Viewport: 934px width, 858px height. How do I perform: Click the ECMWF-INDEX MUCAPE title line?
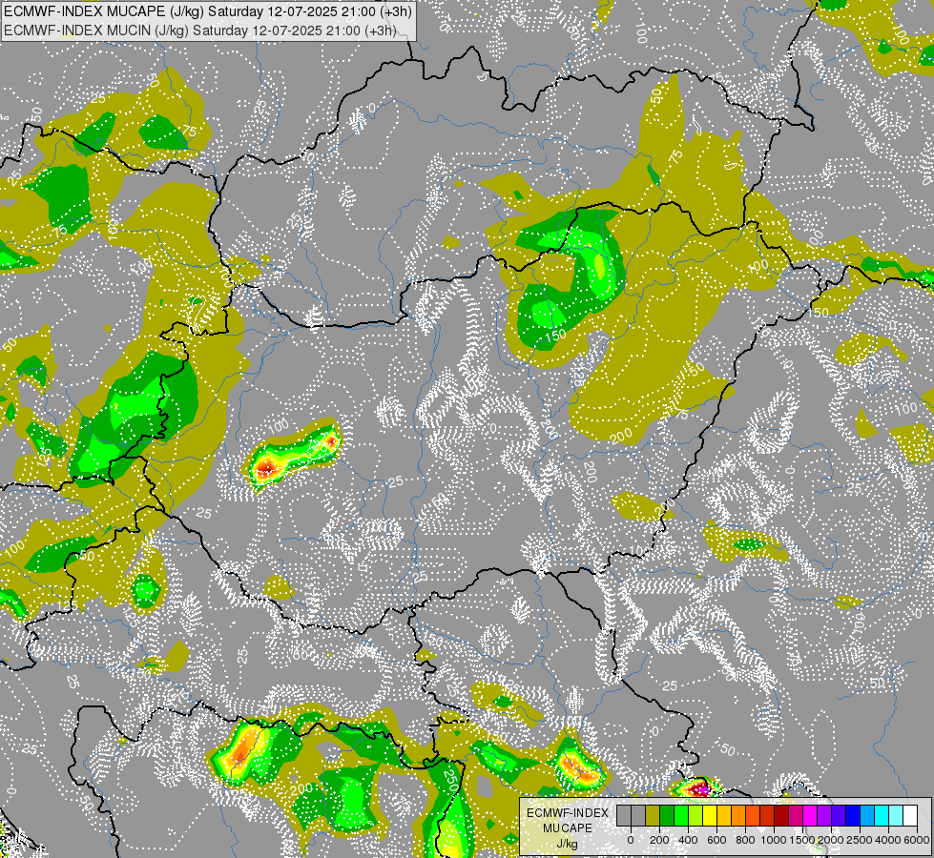point(207,11)
